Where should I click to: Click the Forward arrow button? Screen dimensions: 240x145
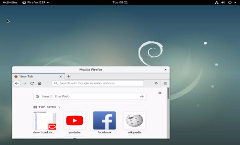click(x=25, y=83)
